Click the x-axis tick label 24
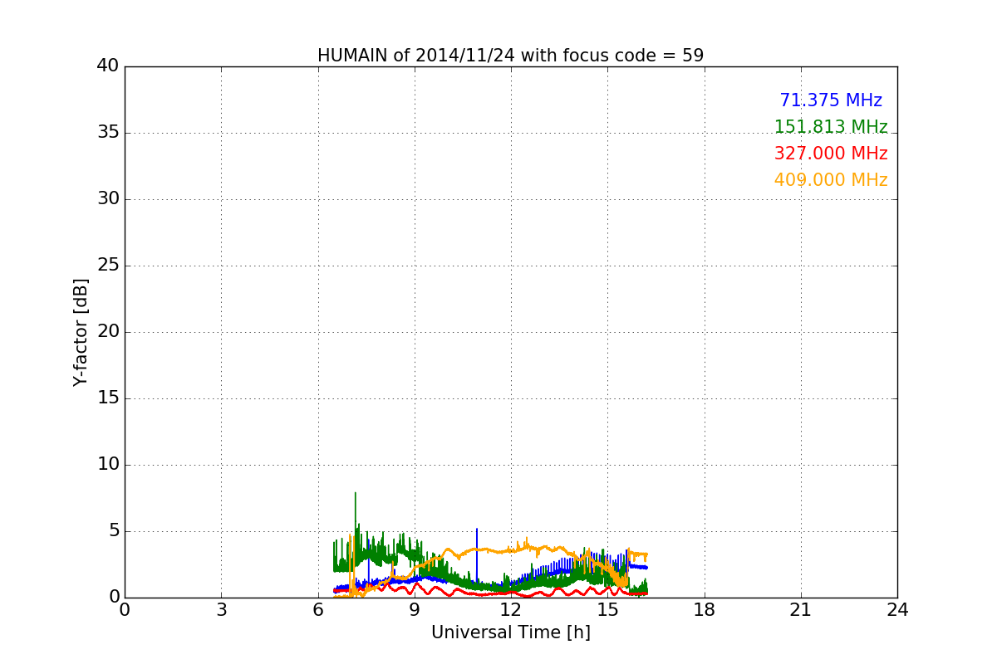The image size is (997, 664). 897,609
